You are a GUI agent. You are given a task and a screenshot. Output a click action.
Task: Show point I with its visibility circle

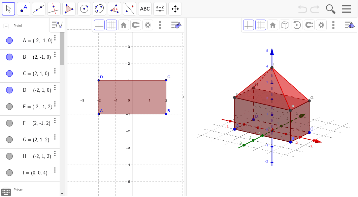9,173
